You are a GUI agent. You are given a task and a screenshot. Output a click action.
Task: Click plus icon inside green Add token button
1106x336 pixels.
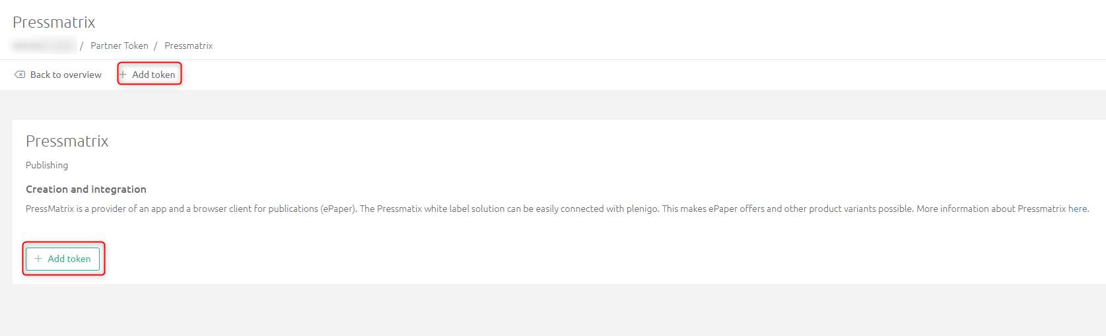[38, 259]
